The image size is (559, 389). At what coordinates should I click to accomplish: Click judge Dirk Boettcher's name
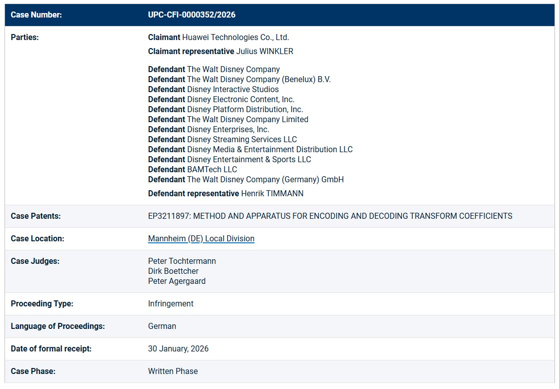coord(173,271)
